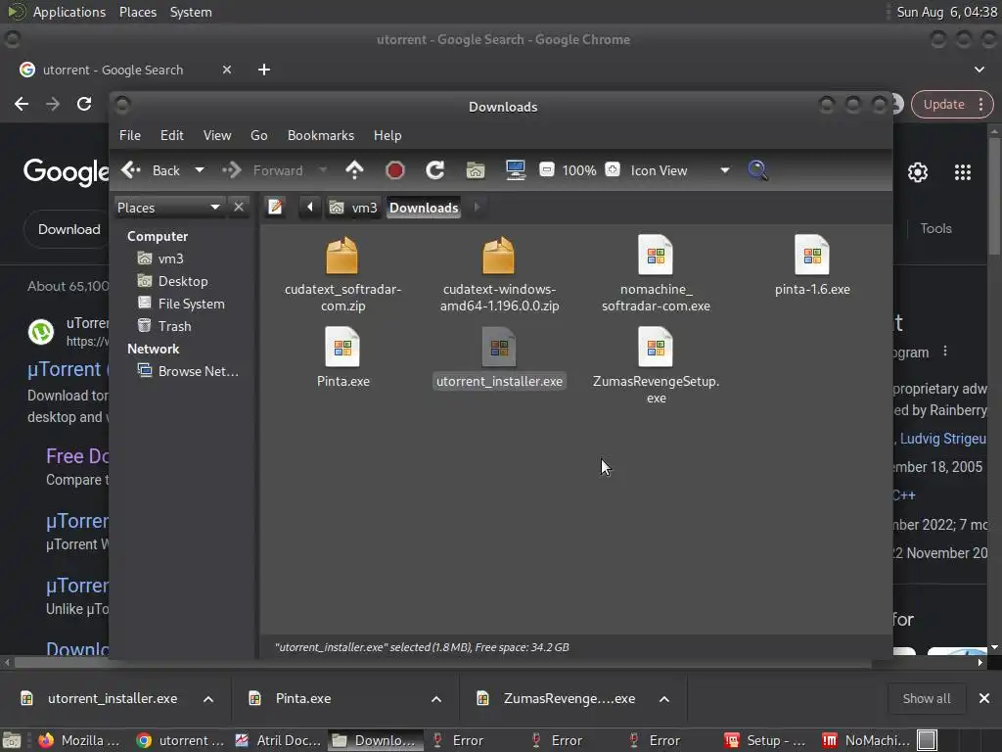Toggle the text location entry pencil icon
This screenshot has width=1002, height=752.
tap(275, 208)
